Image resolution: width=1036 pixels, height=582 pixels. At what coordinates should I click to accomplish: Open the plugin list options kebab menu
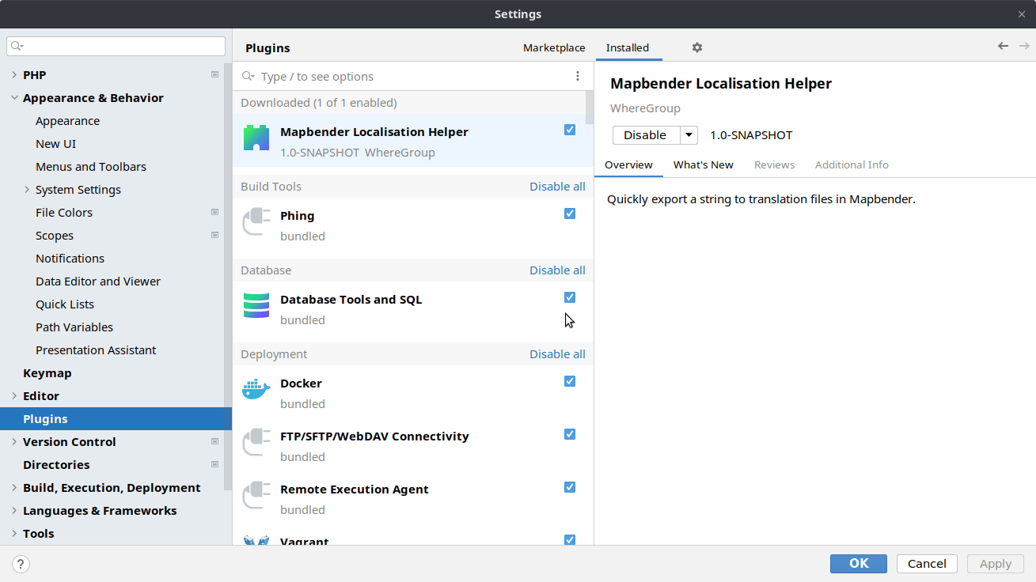578,75
